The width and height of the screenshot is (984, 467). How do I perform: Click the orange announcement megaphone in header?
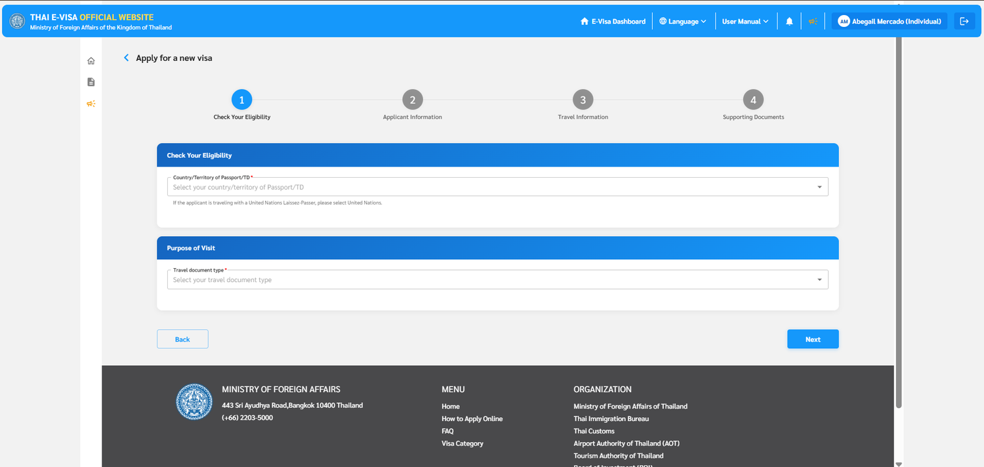tap(813, 22)
